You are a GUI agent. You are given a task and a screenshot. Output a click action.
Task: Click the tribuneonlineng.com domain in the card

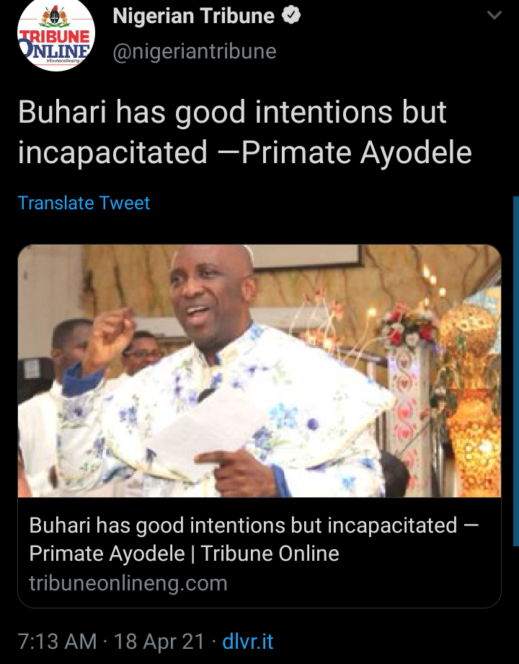tap(128, 583)
